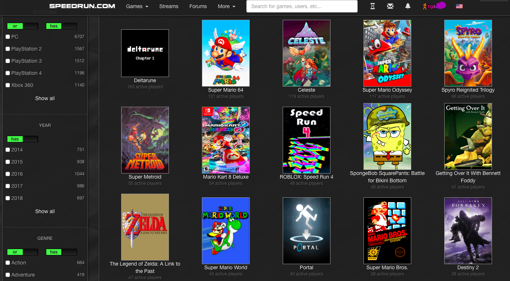Image resolution: width=510 pixels, height=281 pixels.
Task: Click the hourglass icon in the top bar
Action: click(372, 6)
